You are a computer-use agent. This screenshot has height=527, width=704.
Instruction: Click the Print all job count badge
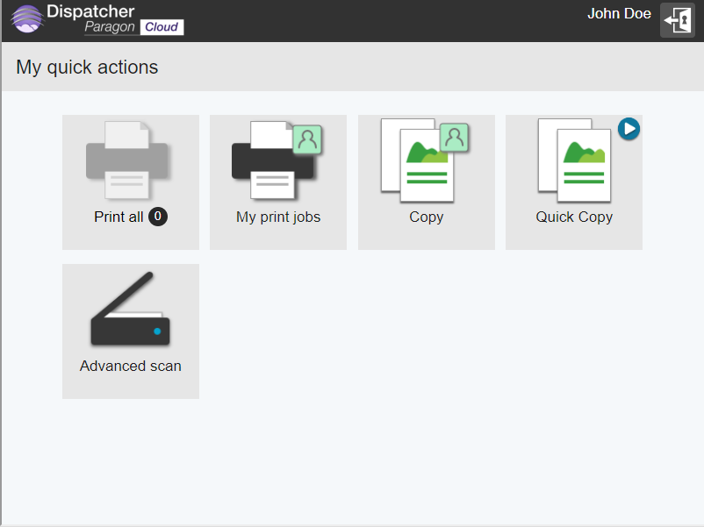click(158, 217)
